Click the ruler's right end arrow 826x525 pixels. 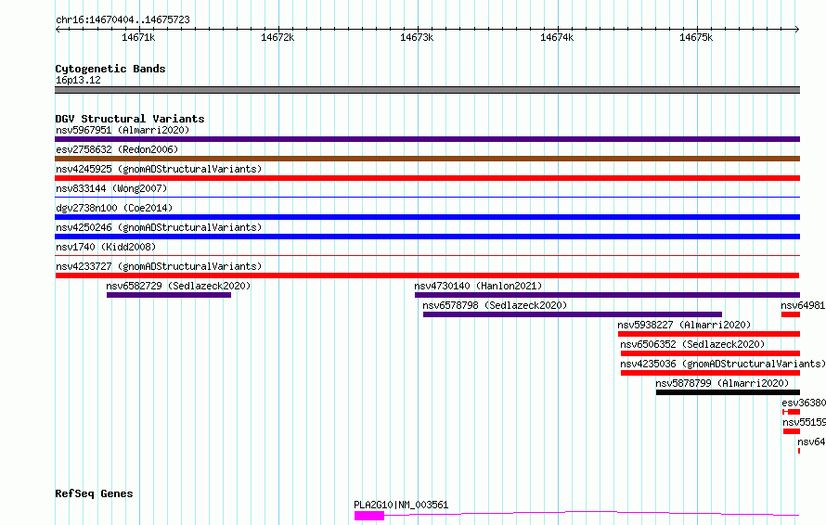pos(797,29)
